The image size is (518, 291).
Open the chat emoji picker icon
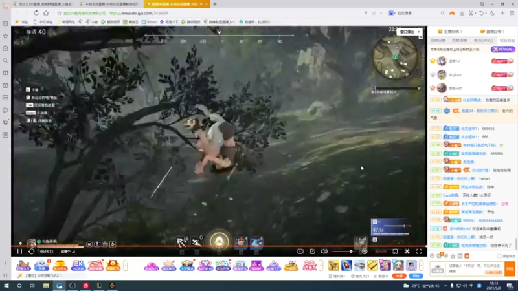(432, 256)
